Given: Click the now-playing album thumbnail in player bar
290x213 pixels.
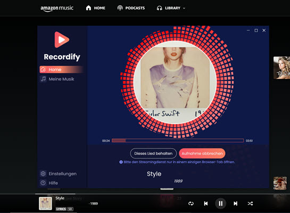Looking at the screenshot, I should coord(45,203).
